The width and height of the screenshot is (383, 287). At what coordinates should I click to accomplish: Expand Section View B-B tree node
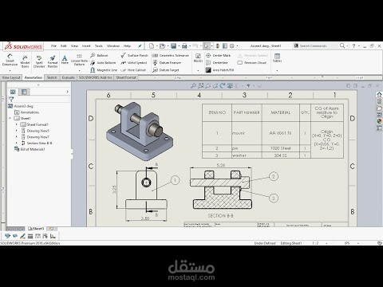tap(17, 143)
